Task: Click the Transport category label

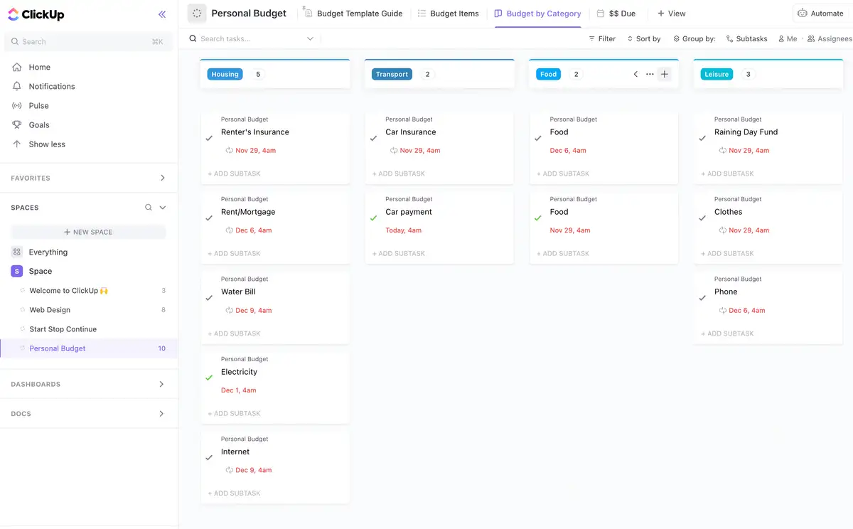Action: pos(392,74)
